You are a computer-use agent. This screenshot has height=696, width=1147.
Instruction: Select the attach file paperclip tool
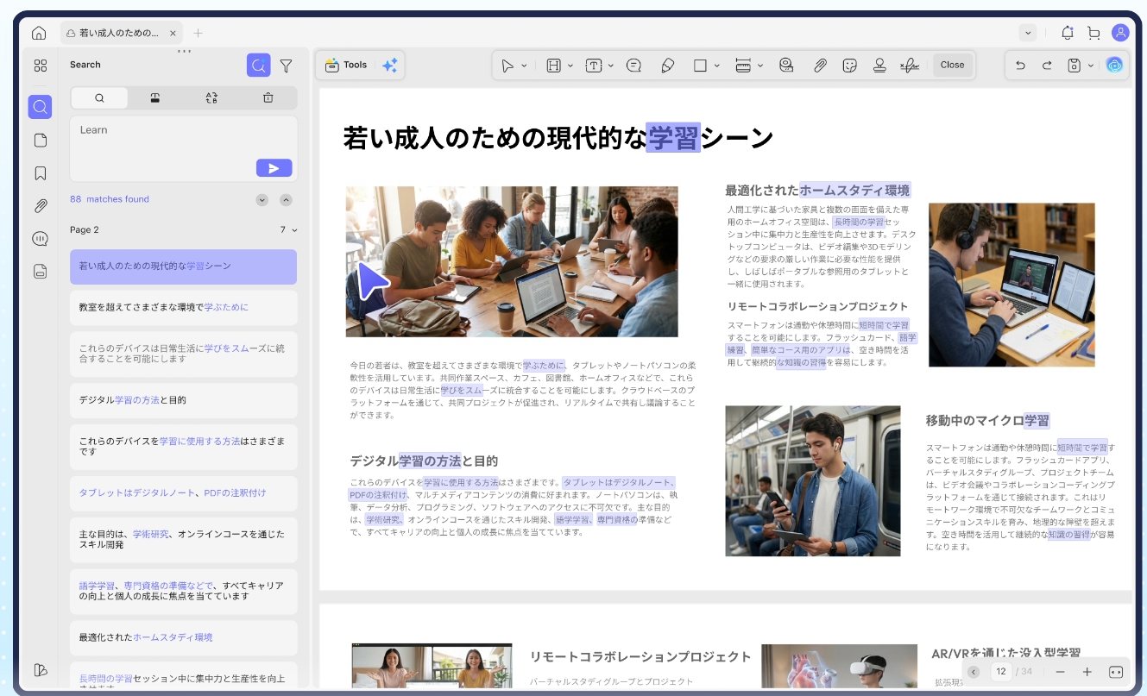pyautogui.click(x=820, y=65)
